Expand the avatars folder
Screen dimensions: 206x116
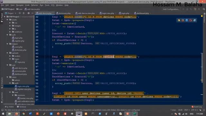click(x=10, y=56)
